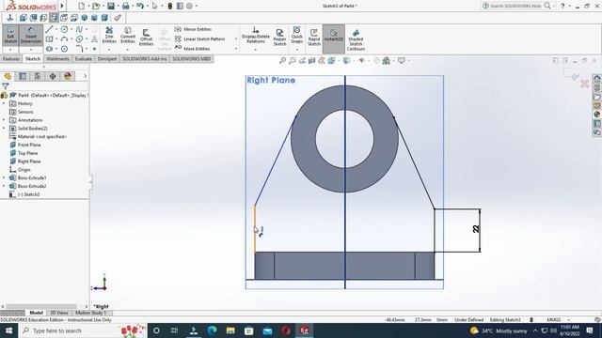Open the FeatureManager design tree tab
The image size is (602, 338).
(8, 76)
